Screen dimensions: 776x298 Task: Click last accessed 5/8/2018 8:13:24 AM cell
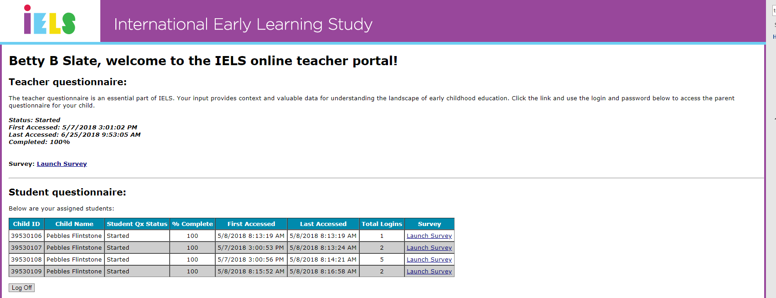click(x=323, y=248)
